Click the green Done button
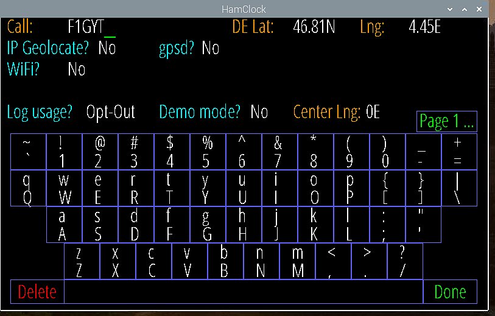 coord(450,292)
